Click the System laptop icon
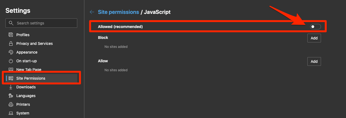This screenshot has height=118, width=346. (11, 113)
